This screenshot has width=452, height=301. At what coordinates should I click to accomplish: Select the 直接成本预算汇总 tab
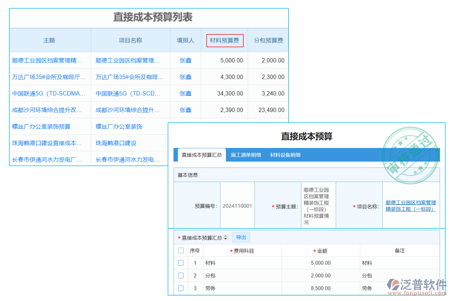point(201,155)
